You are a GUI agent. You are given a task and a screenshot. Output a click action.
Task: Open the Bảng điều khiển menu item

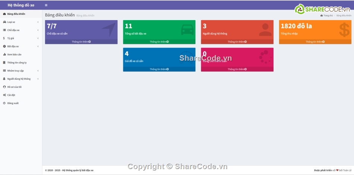click(21, 14)
